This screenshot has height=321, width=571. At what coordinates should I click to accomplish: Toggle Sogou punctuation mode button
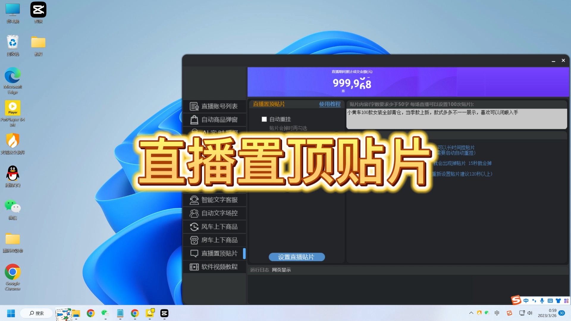(534, 301)
